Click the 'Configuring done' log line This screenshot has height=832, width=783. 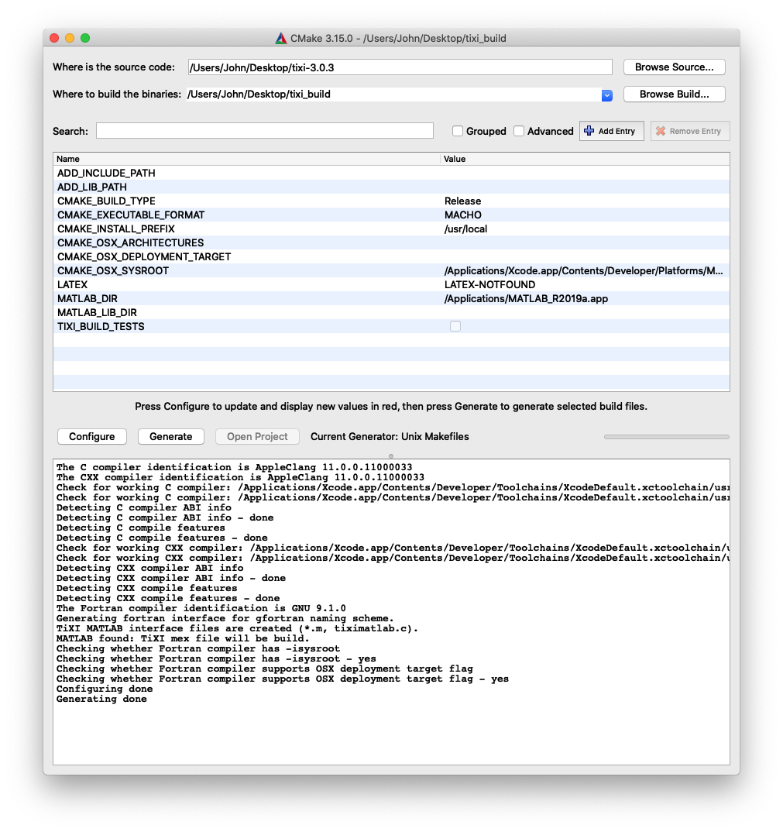pos(105,689)
